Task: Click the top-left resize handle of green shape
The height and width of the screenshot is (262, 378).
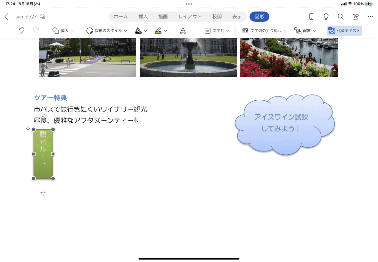Action: coord(34,129)
